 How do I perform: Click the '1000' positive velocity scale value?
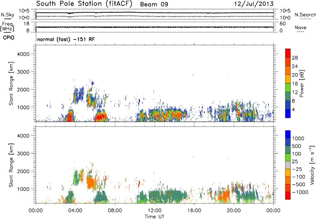coord(298,138)
